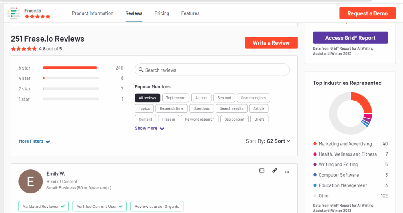This screenshot has width=403, height=213.
Task: Select the All reviews filter chip
Action: (x=147, y=98)
